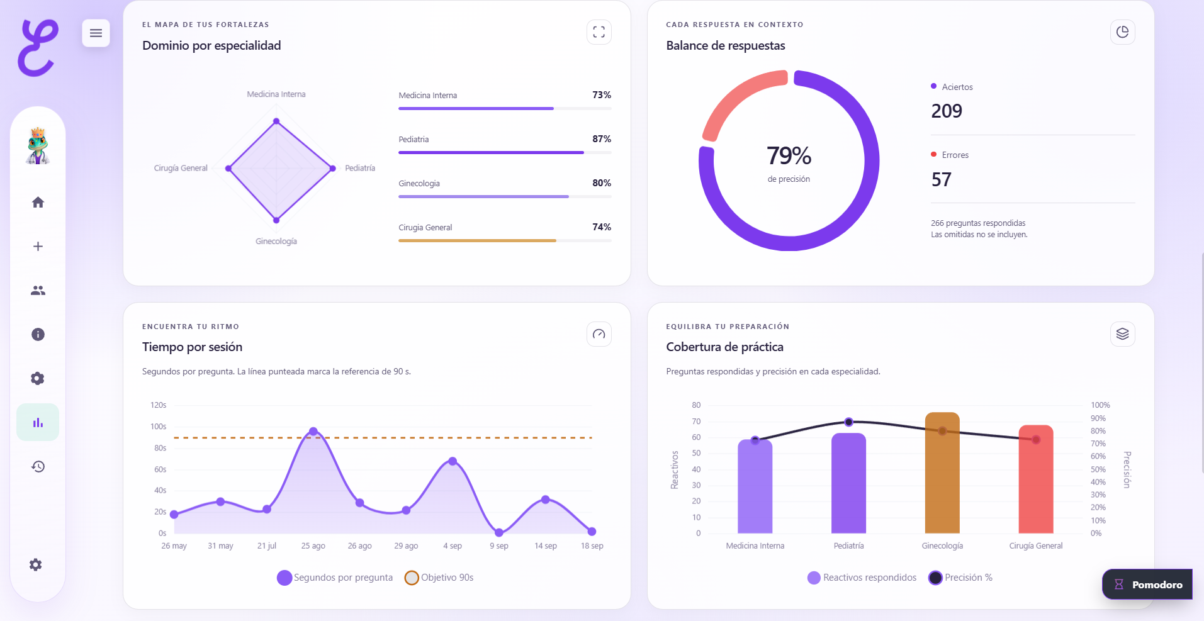Click the layers icon on Cobertura card
The image size is (1204, 621).
[1122, 334]
